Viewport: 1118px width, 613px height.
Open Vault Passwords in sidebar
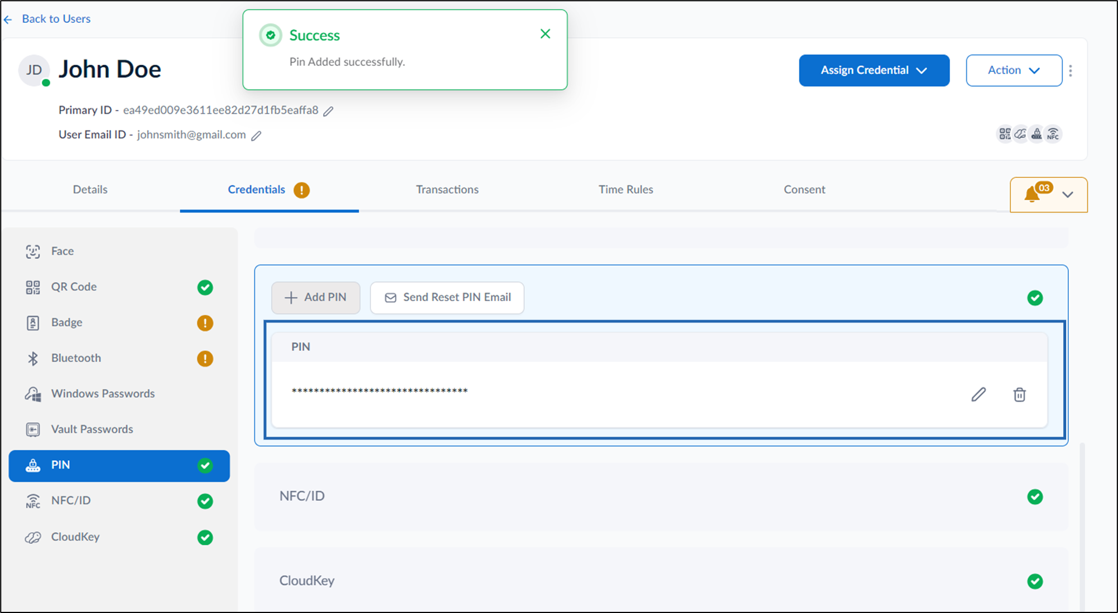pos(119,429)
